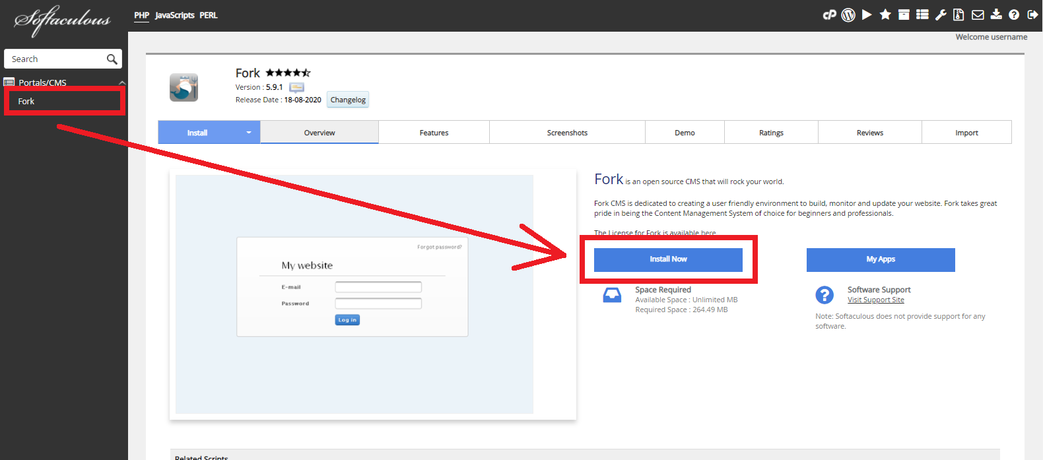Collapse the Portals/CMS category

121,82
